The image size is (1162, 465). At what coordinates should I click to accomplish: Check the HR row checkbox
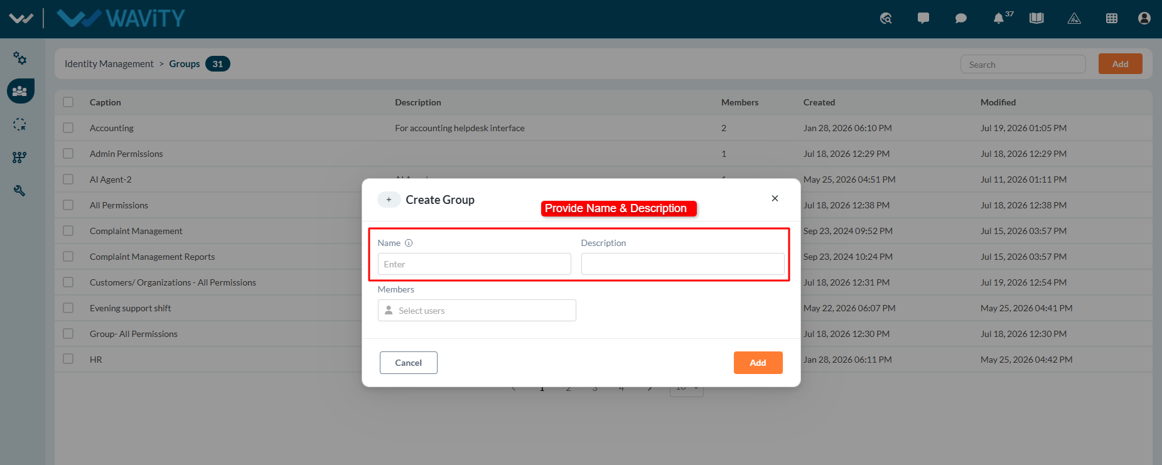[68, 360]
